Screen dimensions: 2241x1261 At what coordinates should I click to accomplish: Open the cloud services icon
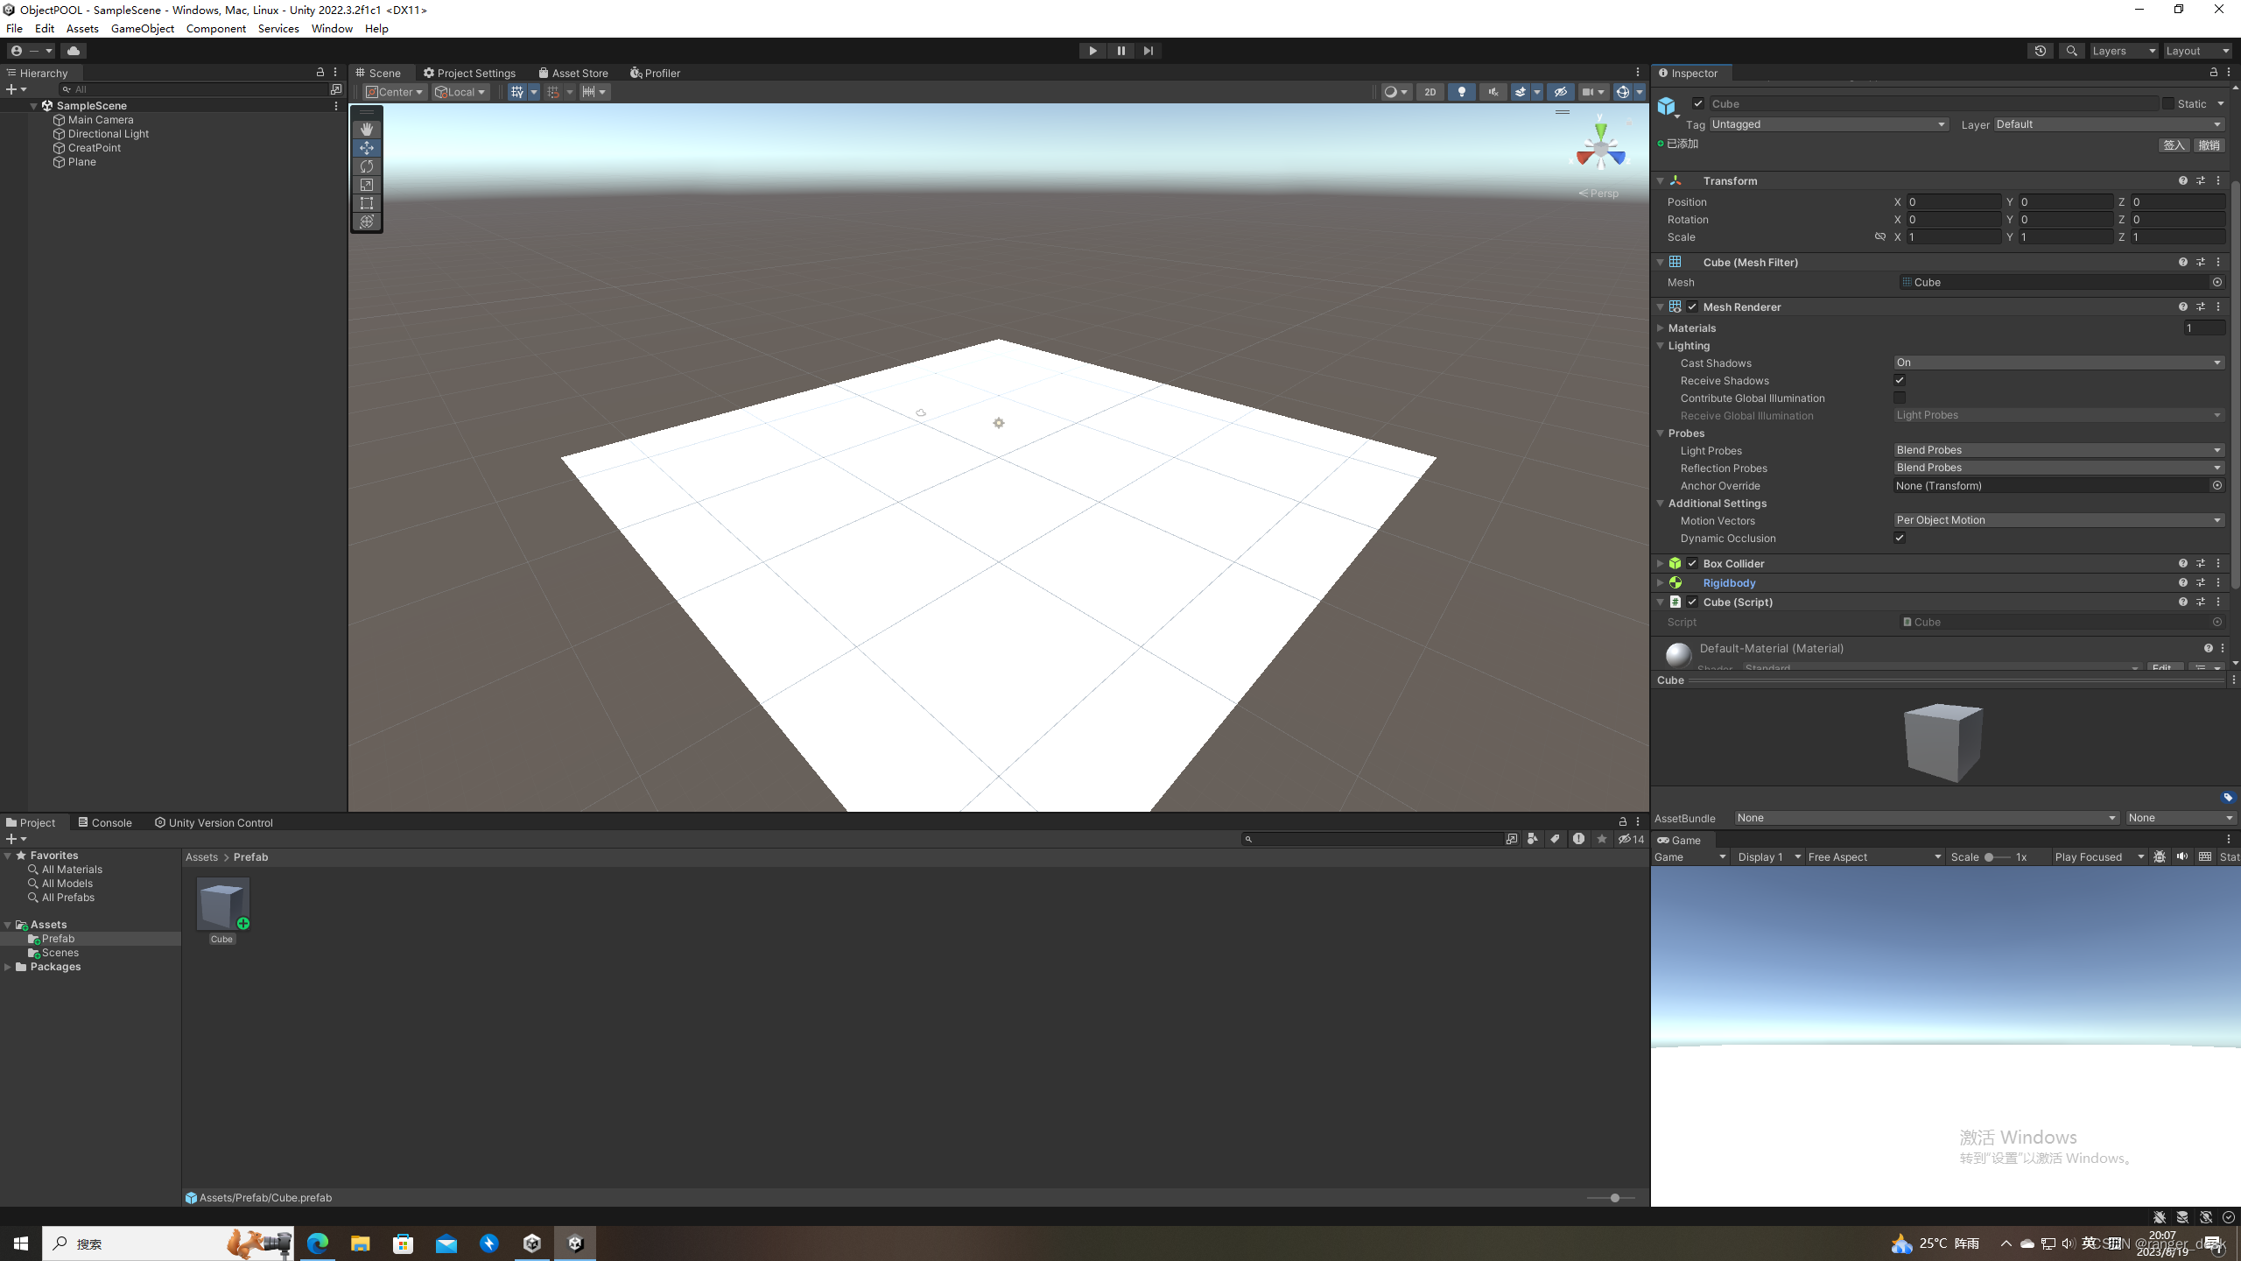tap(74, 51)
